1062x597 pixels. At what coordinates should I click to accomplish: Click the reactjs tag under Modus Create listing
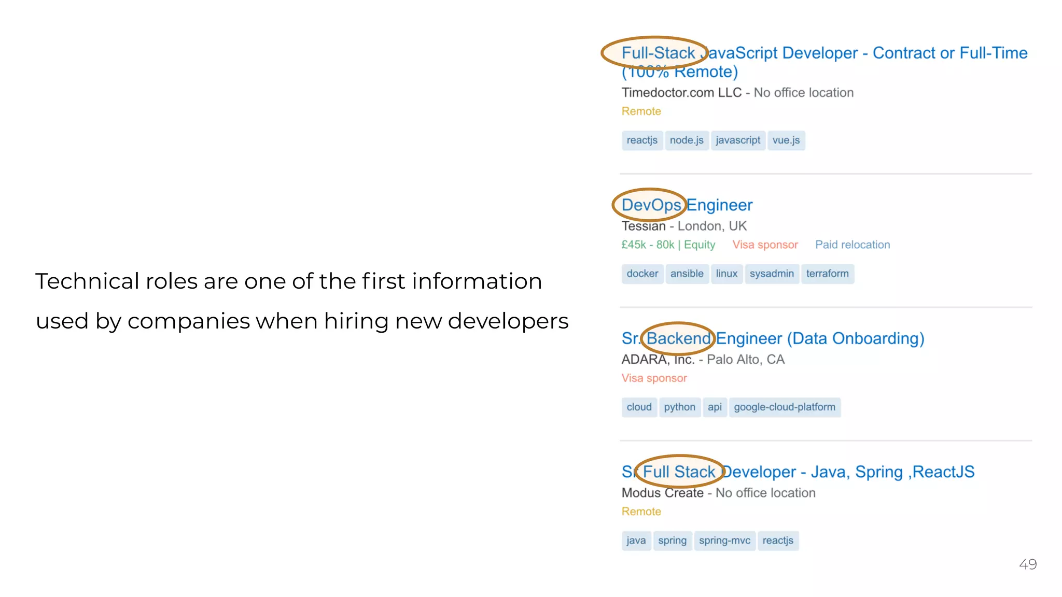tap(778, 541)
